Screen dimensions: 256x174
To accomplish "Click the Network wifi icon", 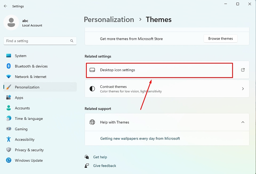I will pyautogui.click(x=9, y=76).
